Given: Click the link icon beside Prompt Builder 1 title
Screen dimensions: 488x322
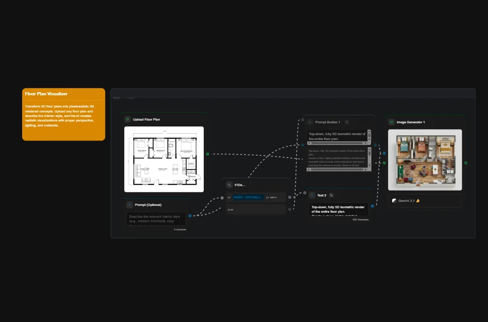Looking at the screenshot, I should pyautogui.click(x=347, y=122).
